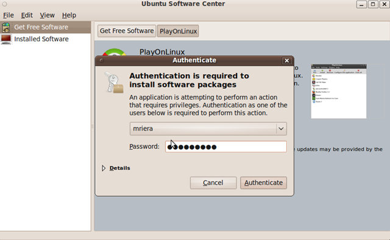This screenshot has height=240, width=390.
Task: Maximize the Ubuntu Software Center window
Action: (373, 4)
